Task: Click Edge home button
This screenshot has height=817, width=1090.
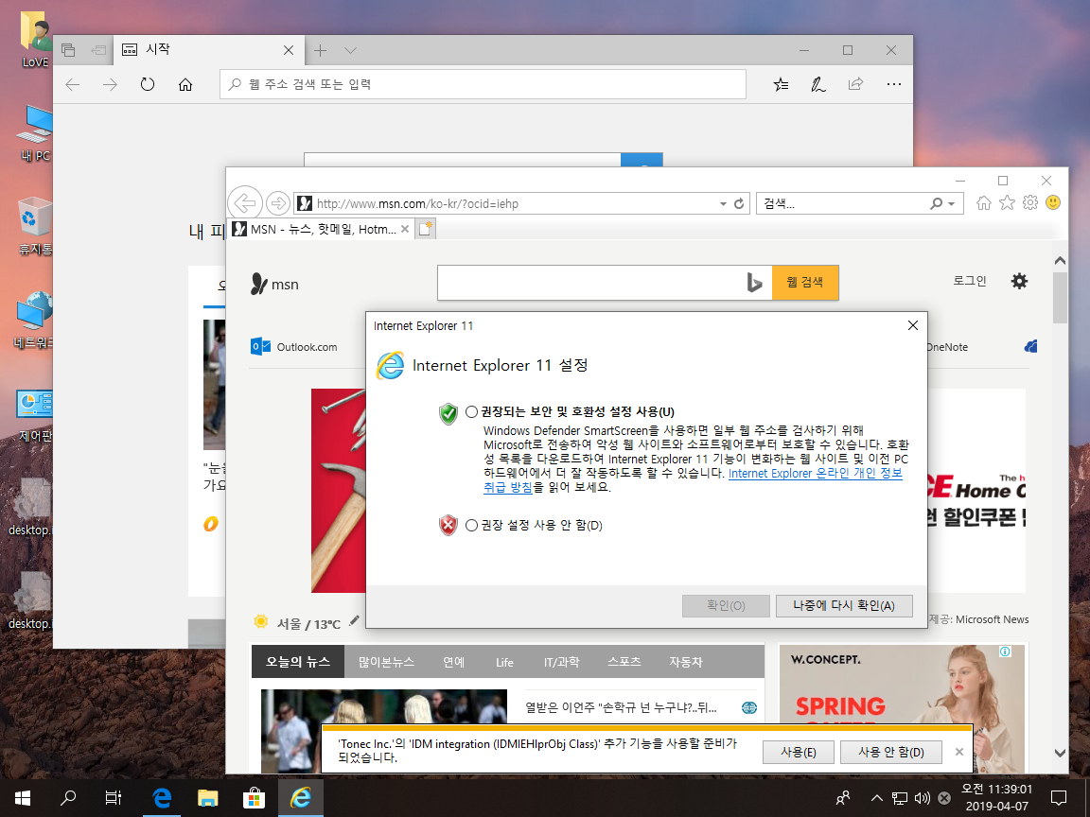Action: pos(185,85)
